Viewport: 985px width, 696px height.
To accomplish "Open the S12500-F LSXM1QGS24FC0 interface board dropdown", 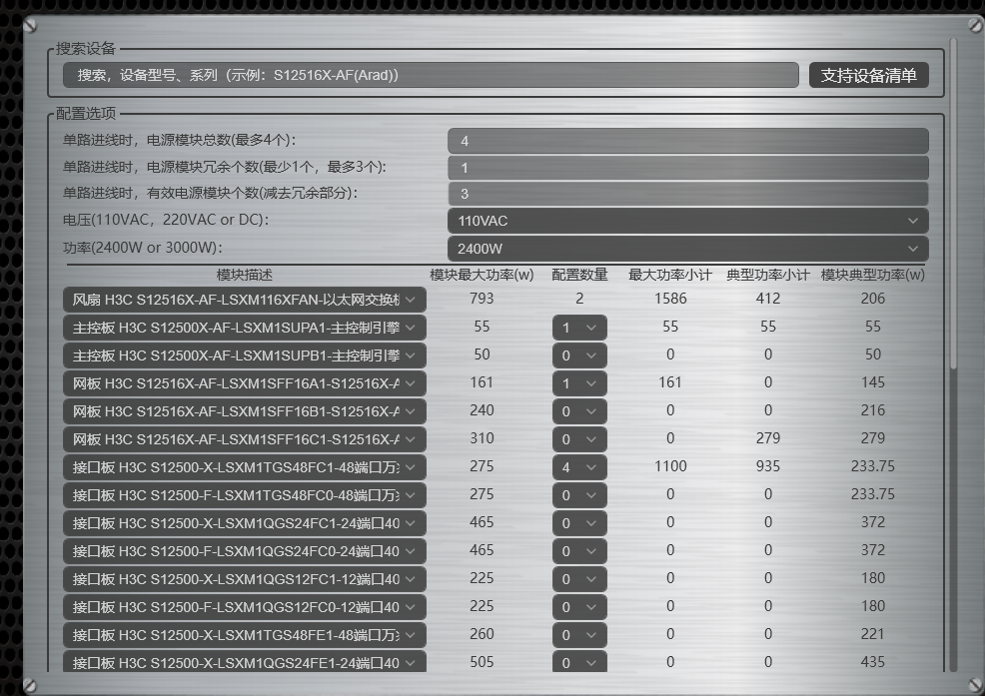I will point(245,551).
